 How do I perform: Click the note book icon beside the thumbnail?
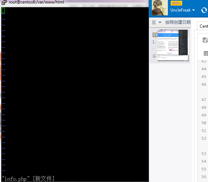pos(155,35)
